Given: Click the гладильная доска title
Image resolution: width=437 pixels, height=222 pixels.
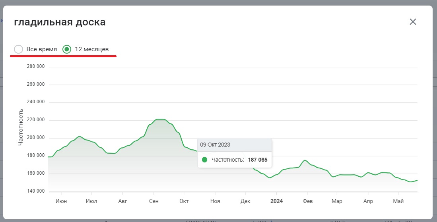Looking at the screenshot, I should 60,22.
